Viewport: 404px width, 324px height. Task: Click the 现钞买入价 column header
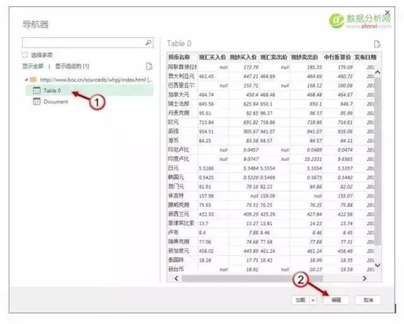click(243, 57)
